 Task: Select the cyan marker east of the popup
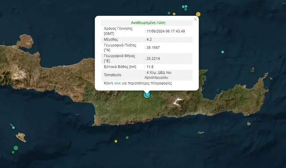pyautogui.click(x=223, y=52)
